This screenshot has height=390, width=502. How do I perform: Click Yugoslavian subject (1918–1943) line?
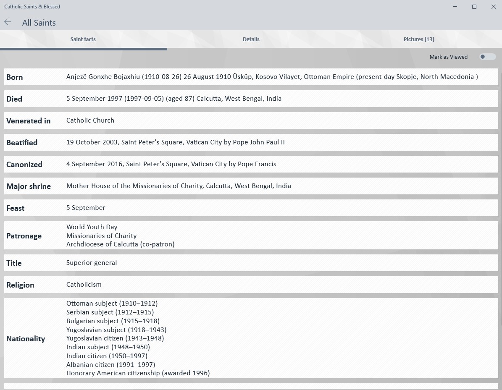[x=116, y=330]
